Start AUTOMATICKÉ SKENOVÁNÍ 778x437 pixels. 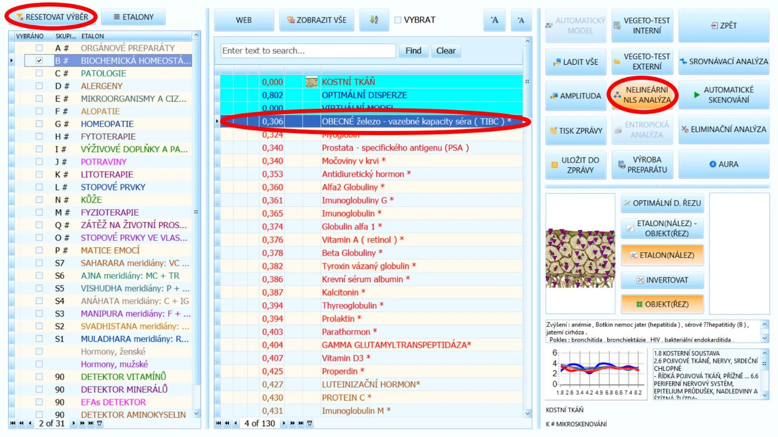pyautogui.click(x=724, y=95)
